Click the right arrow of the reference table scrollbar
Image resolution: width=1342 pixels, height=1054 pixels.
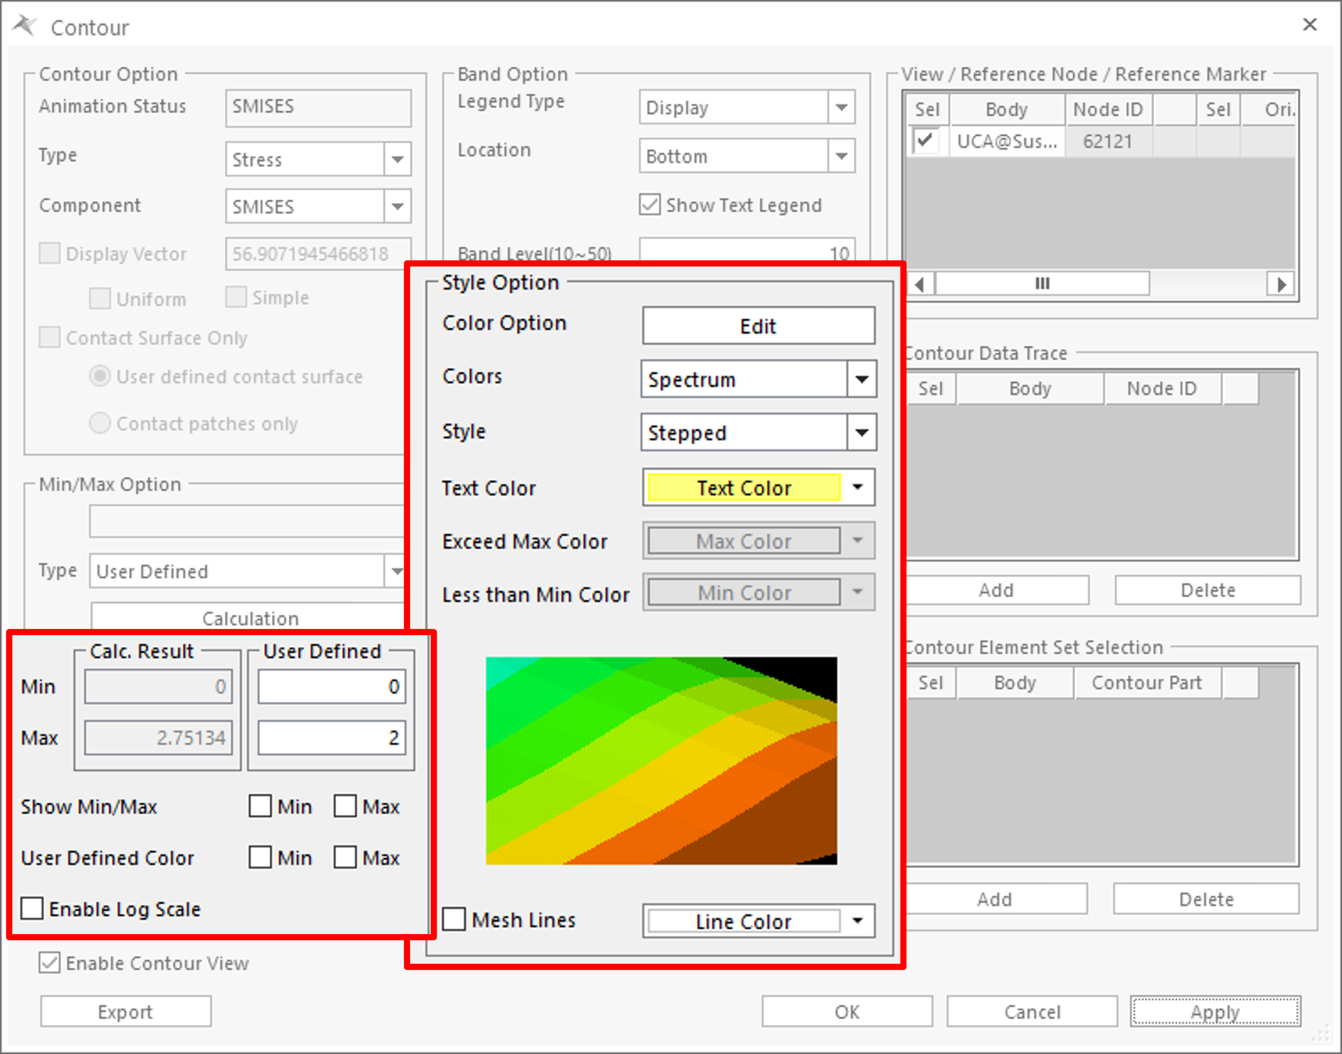click(x=1280, y=284)
